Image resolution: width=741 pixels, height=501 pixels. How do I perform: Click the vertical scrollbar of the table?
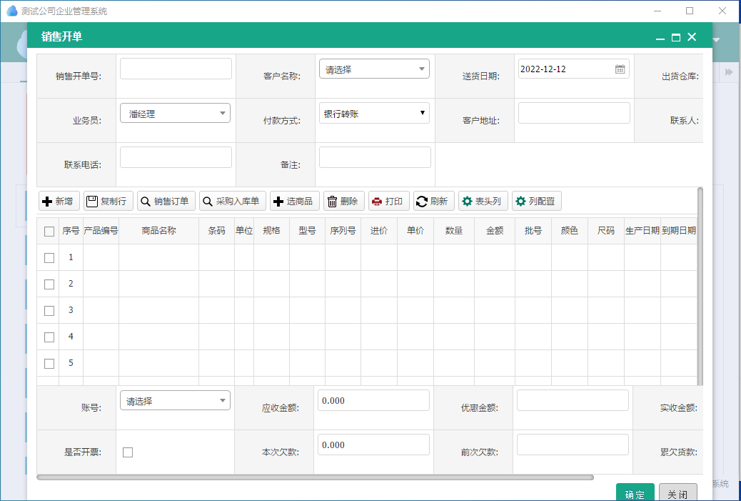[x=700, y=286]
